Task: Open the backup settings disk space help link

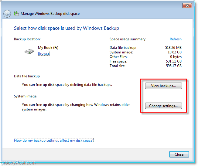Action: point(54,141)
